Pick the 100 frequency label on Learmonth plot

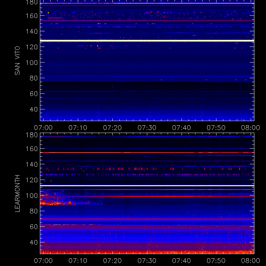32,196
